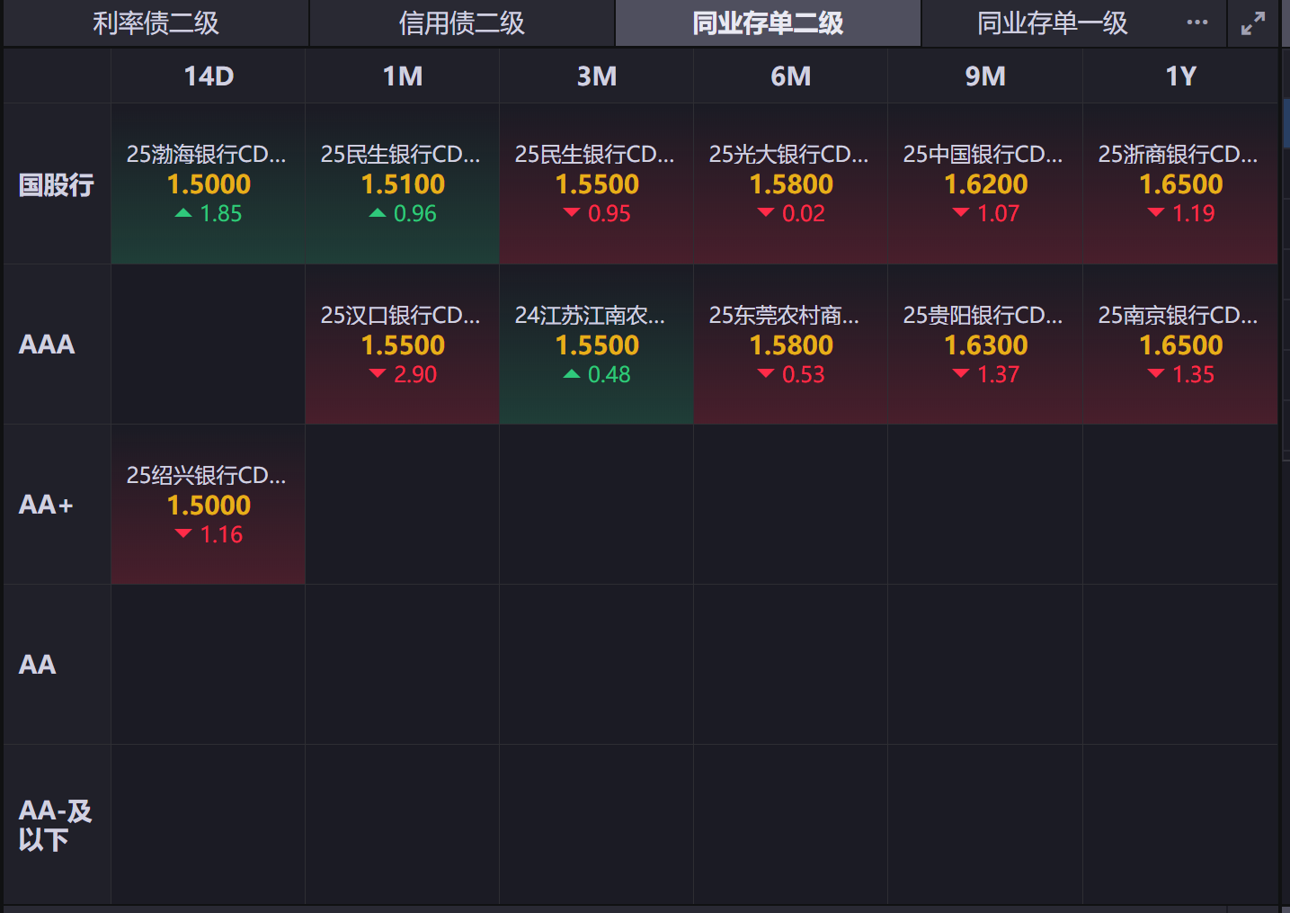Open the 同业存单一级 tab

point(1052,23)
